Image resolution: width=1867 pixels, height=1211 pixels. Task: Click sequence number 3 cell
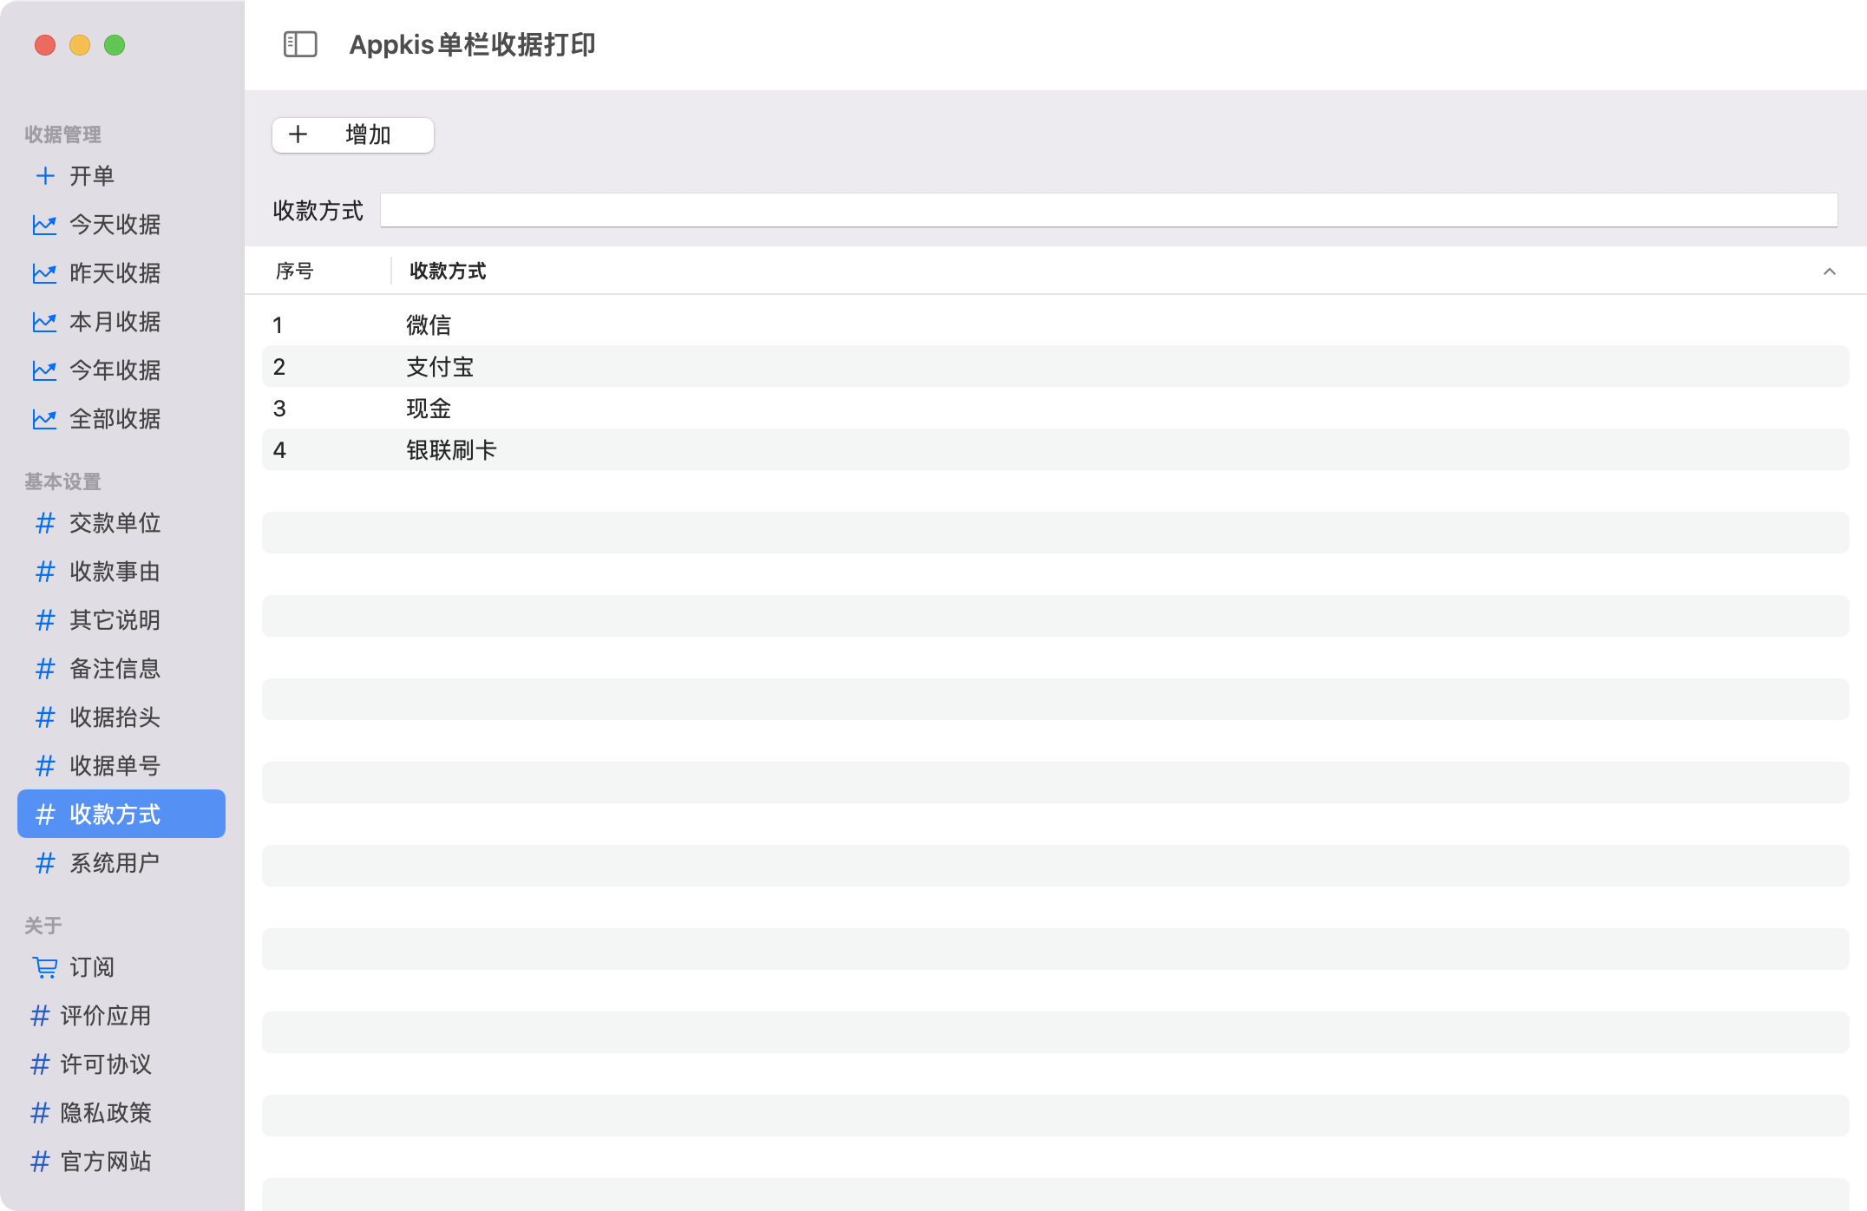point(279,409)
